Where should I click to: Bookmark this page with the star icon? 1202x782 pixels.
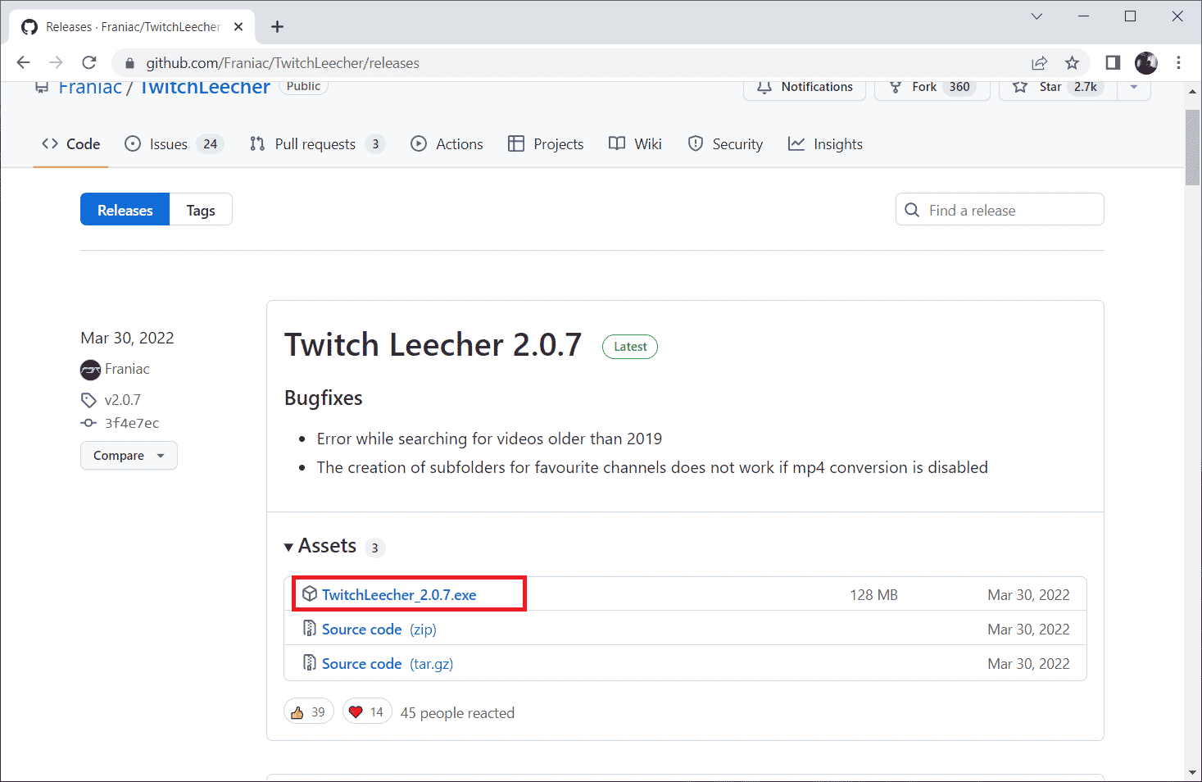tap(1072, 63)
